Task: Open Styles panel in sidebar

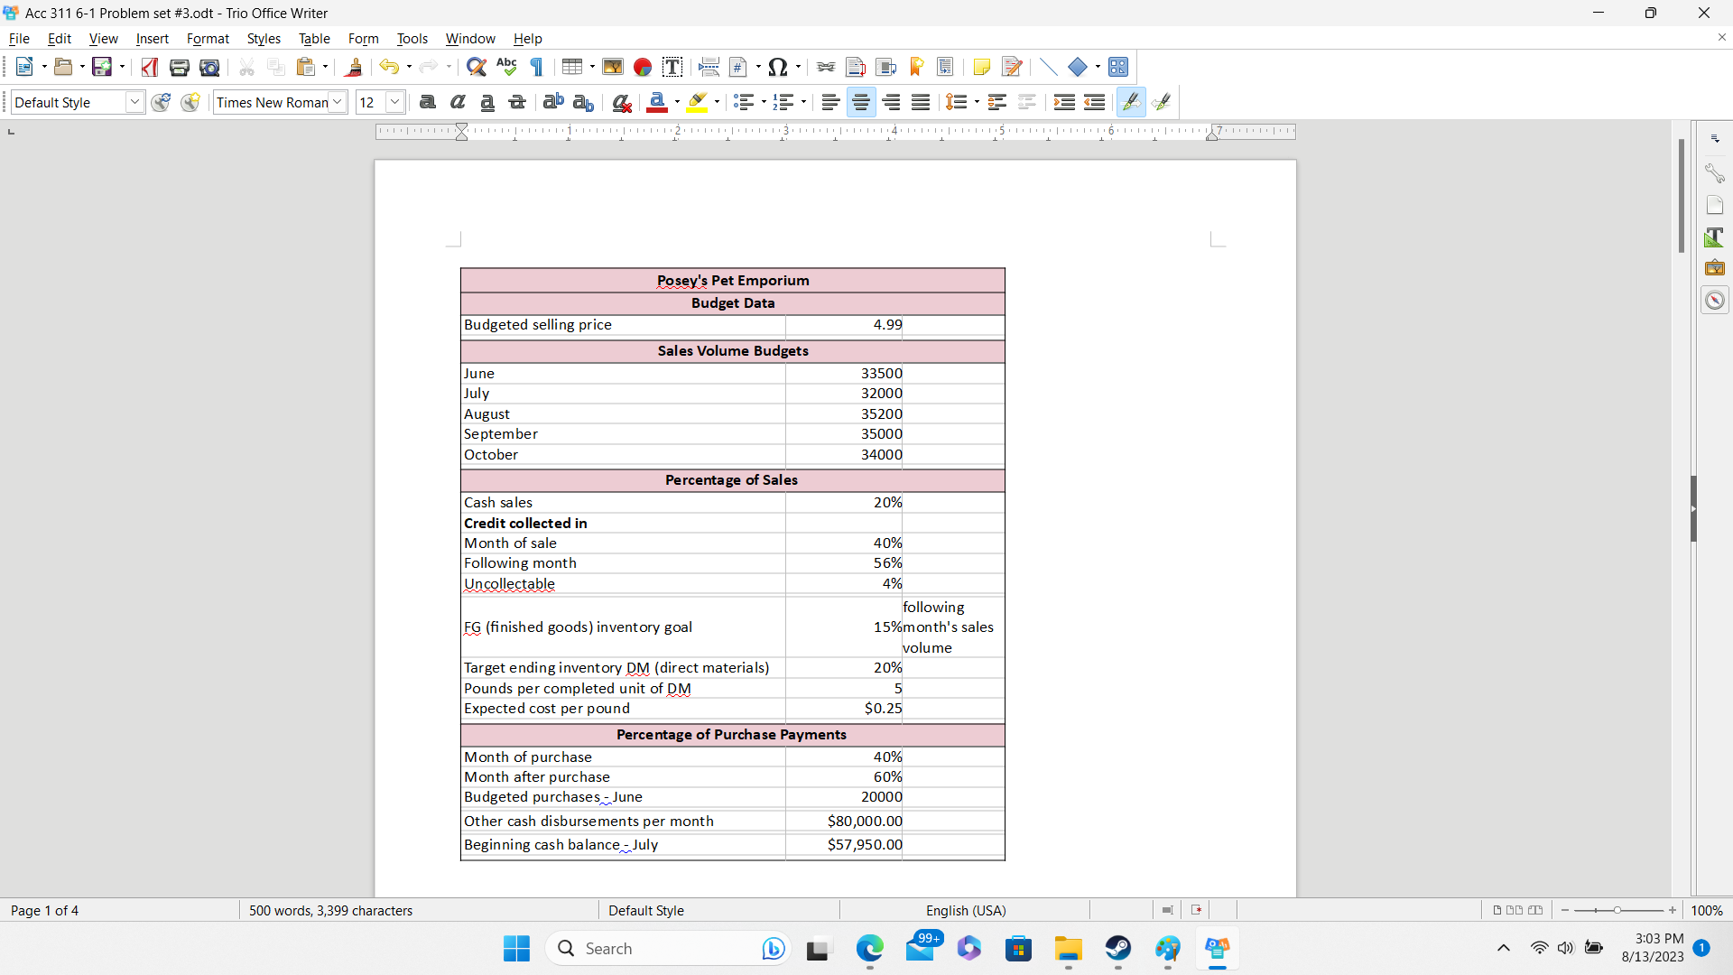Action: click(x=1715, y=237)
